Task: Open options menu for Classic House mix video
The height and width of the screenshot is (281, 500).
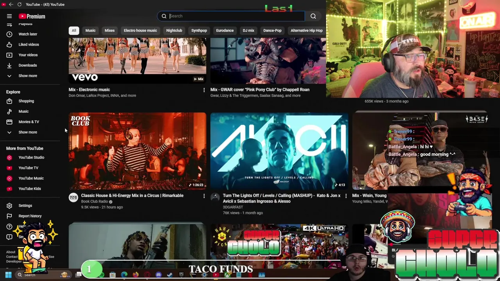Action: (x=204, y=196)
